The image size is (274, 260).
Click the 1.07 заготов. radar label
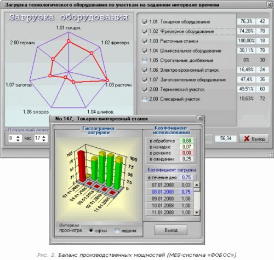point(19,85)
